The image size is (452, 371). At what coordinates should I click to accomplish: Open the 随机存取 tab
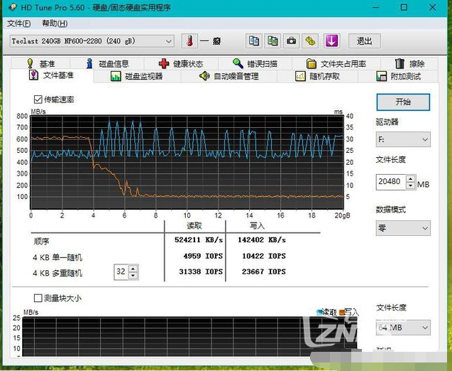pos(318,76)
